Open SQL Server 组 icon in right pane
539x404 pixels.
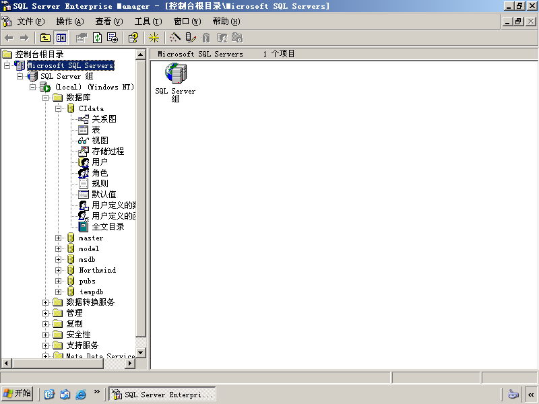point(176,73)
